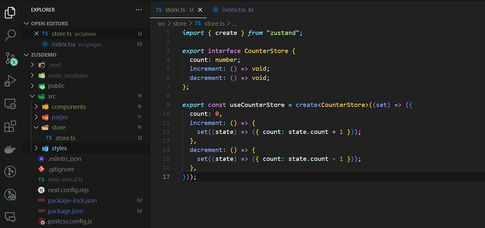Open Source Control view showing 5 changes
Viewport: 485px width, 228px height.
tap(10, 58)
